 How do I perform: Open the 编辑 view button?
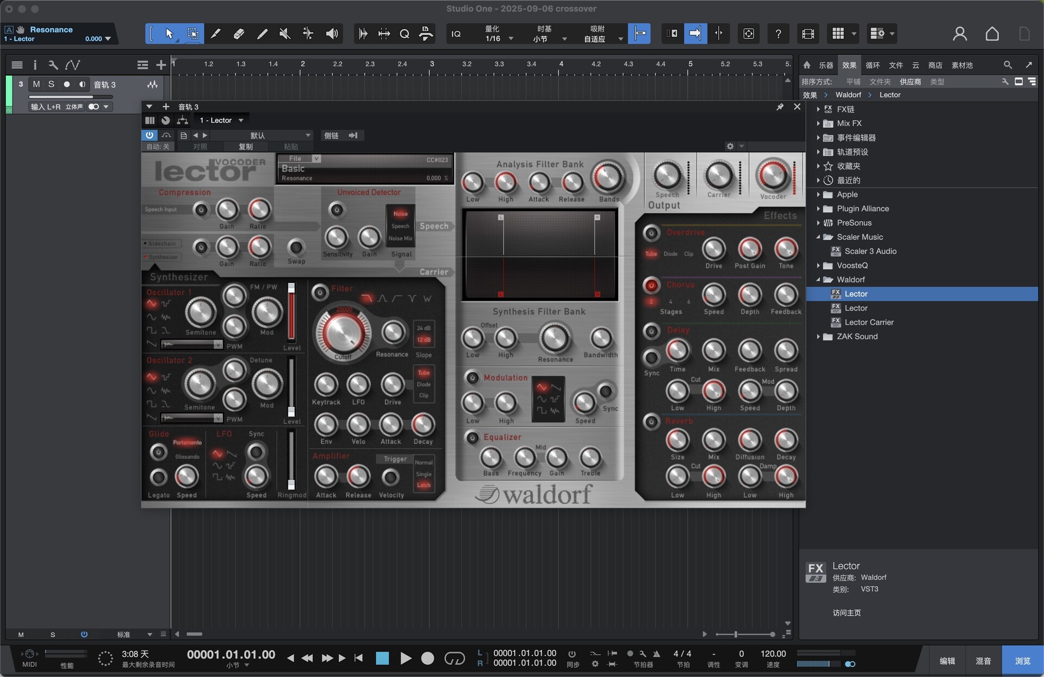[x=947, y=661]
